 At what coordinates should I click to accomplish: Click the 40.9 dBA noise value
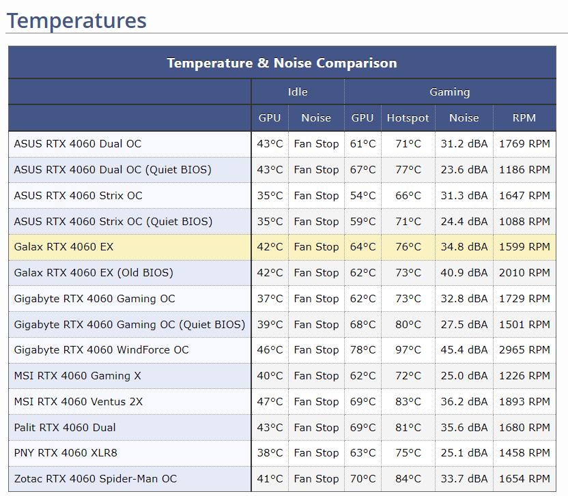click(x=464, y=273)
